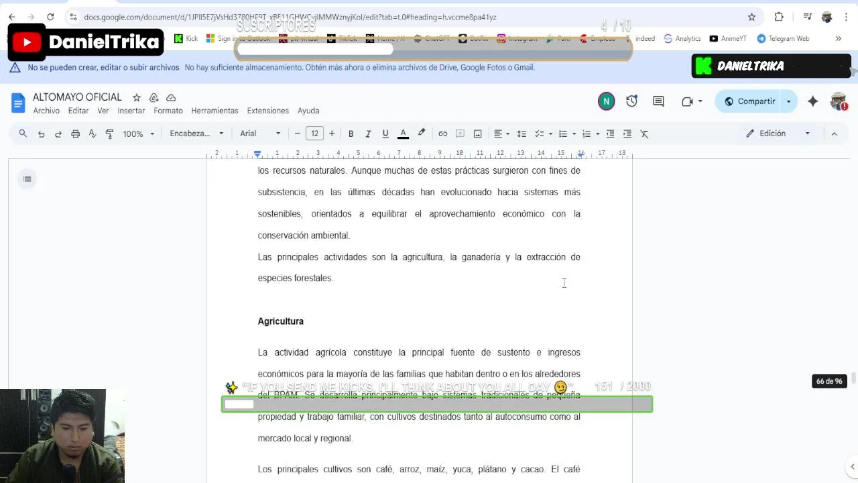This screenshot has height=483, width=858.
Task: Open the Ayuda menu
Action: tap(308, 111)
